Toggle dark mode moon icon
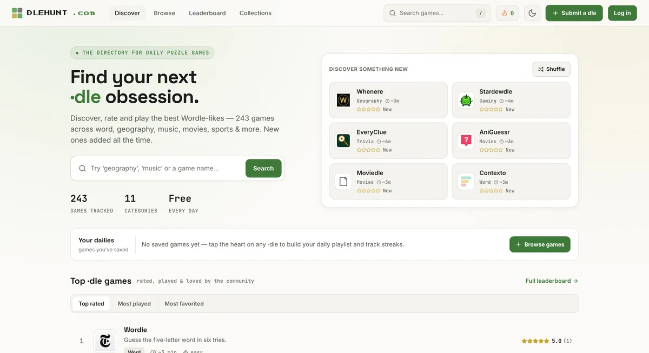This screenshot has height=353, width=649. (x=532, y=13)
